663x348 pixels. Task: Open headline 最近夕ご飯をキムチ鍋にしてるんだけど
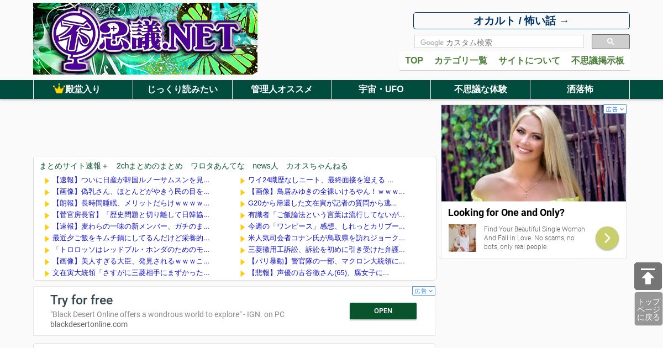[x=131, y=238]
